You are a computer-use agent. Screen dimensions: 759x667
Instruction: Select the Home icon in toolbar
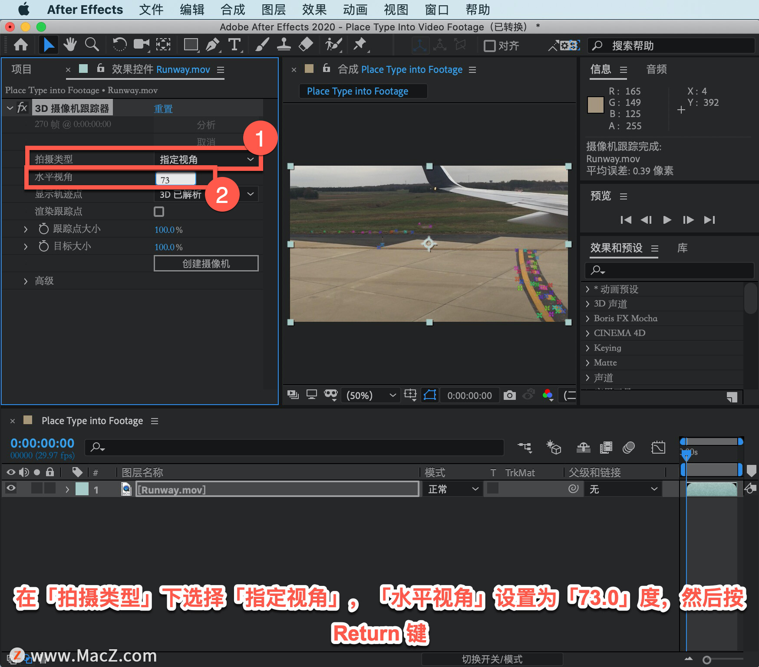(21, 45)
